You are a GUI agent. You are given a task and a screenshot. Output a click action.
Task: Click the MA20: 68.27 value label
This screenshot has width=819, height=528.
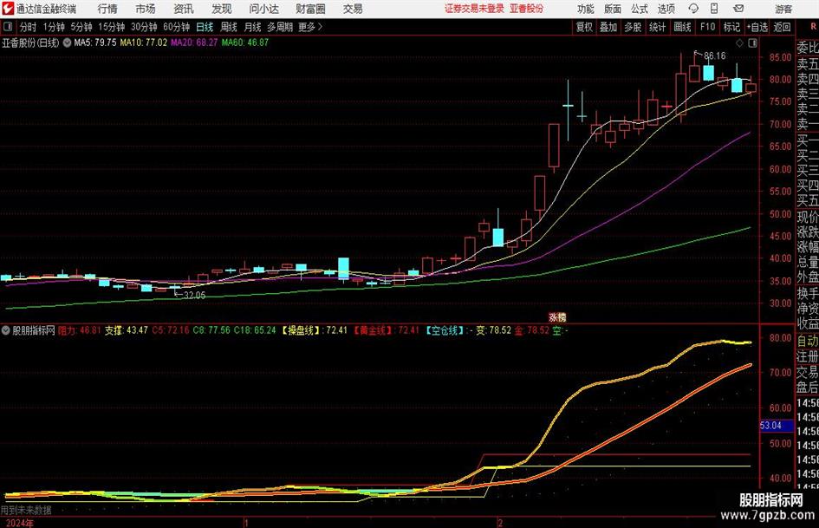[x=194, y=42]
